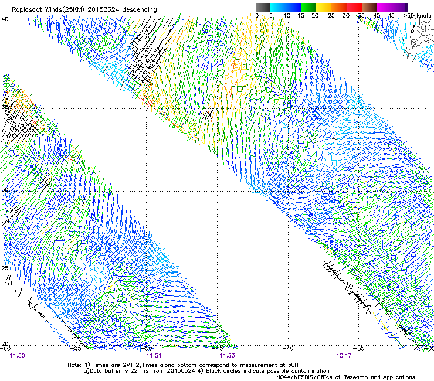Click the blue 5-15 knots legend swatch
The height and width of the screenshot is (381, 434).
pyautogui.click(x=286, y=7)
